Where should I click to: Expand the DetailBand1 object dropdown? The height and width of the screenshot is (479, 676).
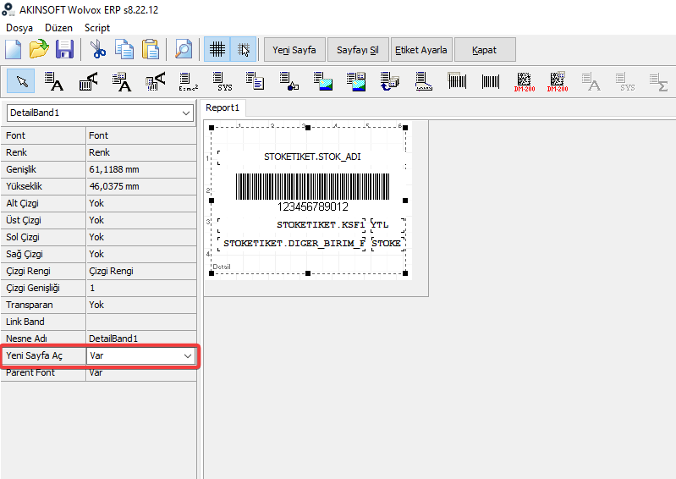point(186,113)
